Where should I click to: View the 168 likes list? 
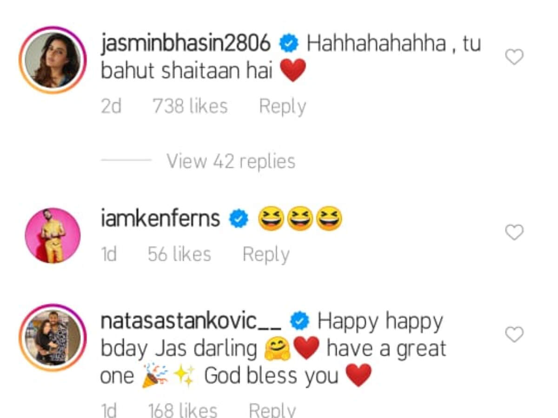coord(182,410)
